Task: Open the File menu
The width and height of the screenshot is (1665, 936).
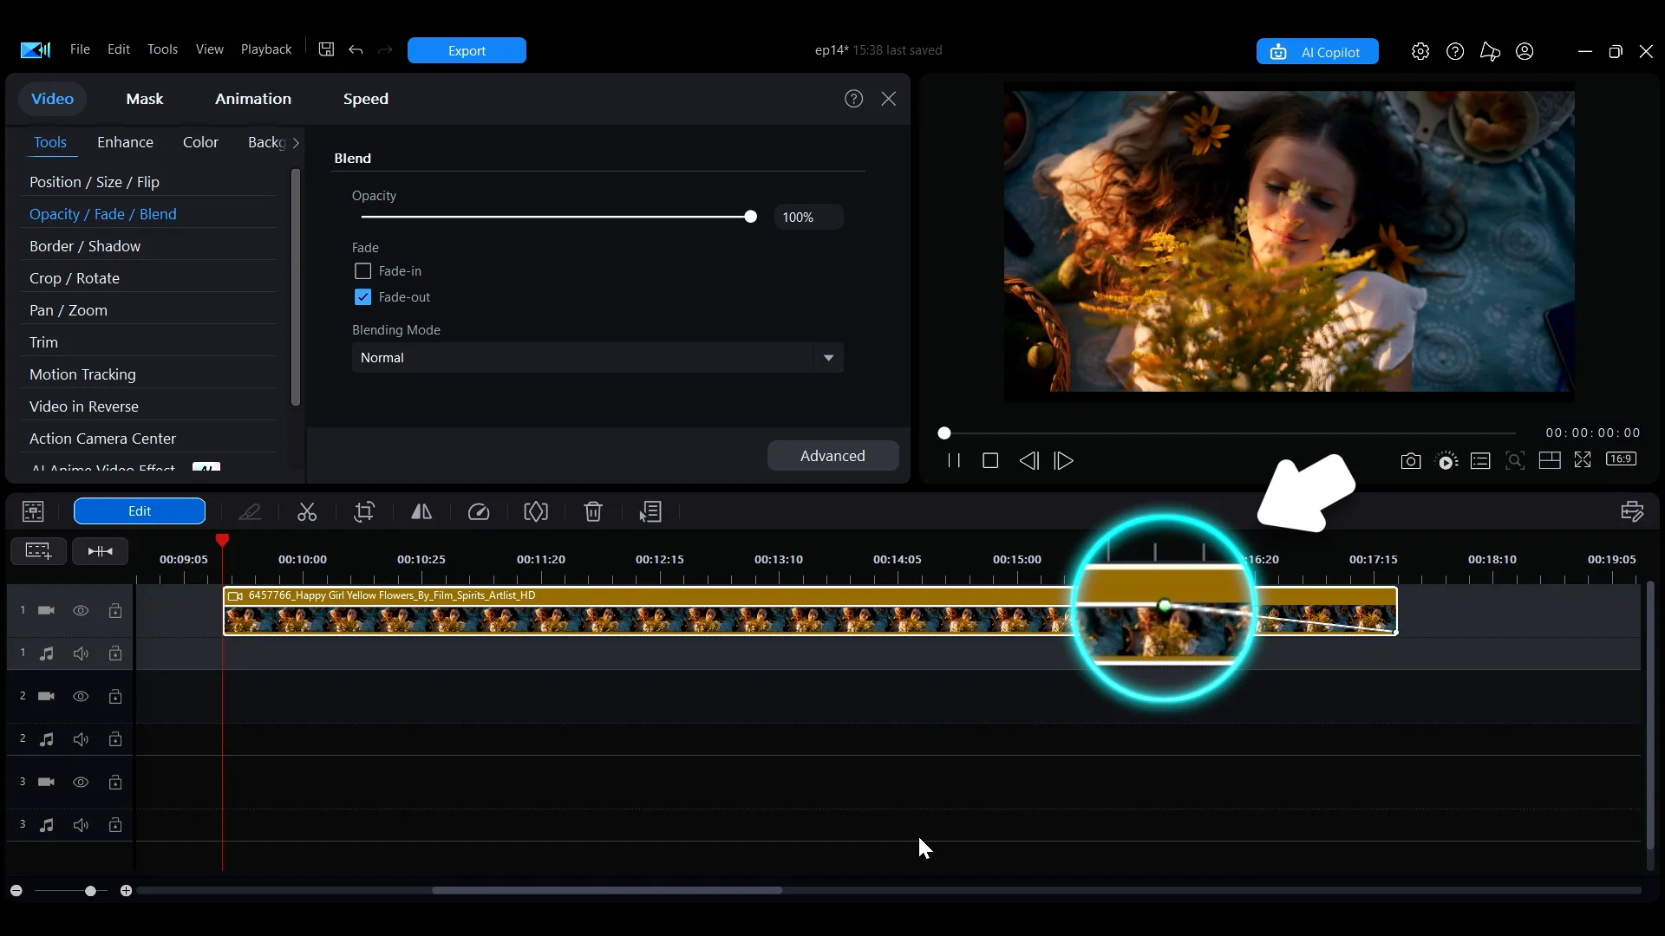Action: coord(80,49)
